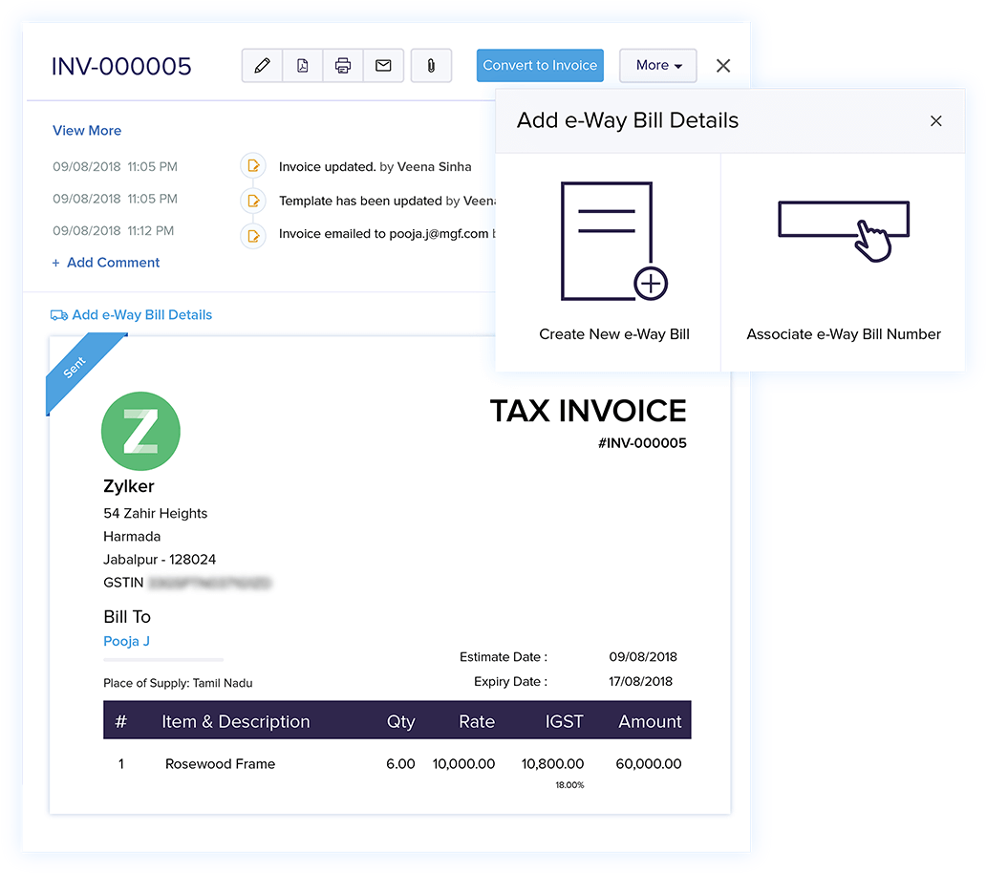The image size is (987, 874).
Task: Click Add e-Way Bill Details link
Action: [142, 314]
